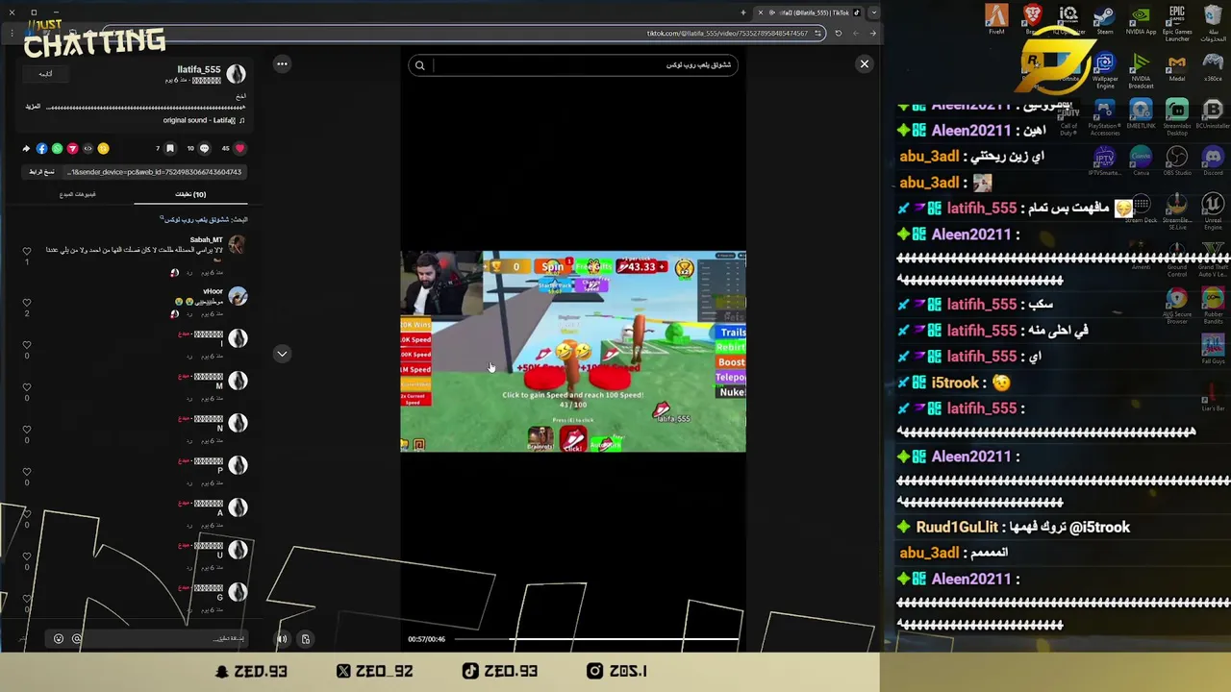Image resolution: width=1231 pixels, height=692 pixels.
Task: Reload the page with browser refresh icon
Action: tap(838, 34)
